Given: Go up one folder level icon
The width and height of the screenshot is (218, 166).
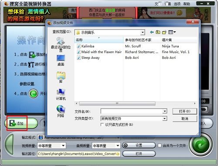Looking at the screenshot, I should (x=158, y=32).
